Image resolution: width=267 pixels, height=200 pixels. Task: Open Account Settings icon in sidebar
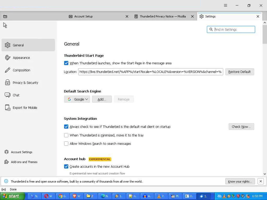coord(7,152)
